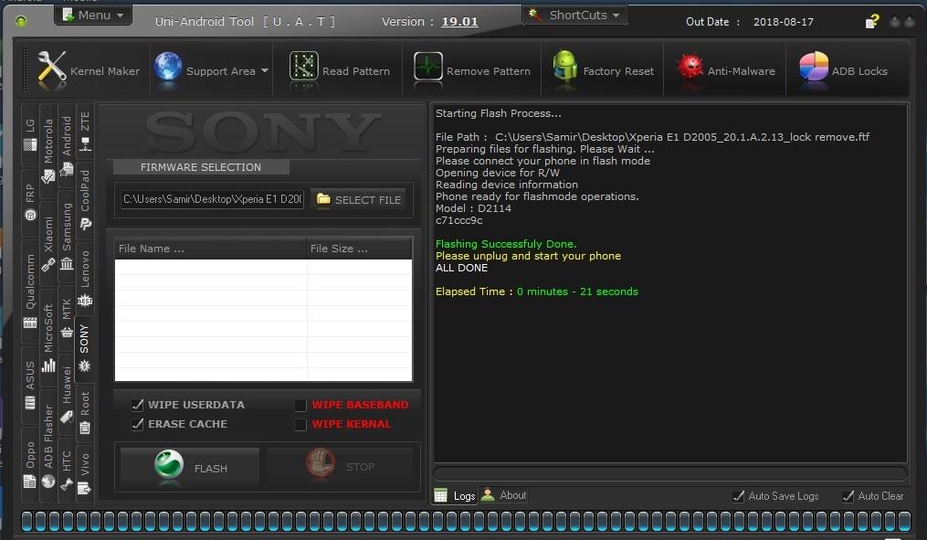Click the help question mark icon
927x540 pixels.
click(x=872, y=21)
